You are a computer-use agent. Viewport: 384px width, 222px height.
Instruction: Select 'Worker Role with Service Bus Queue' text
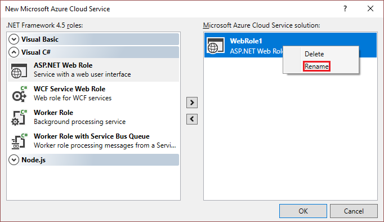(x=92, y=136)
